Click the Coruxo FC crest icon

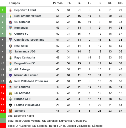point(11,34)
